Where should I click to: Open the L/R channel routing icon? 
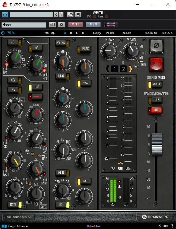pyautogui.click(x=111, y=24)
